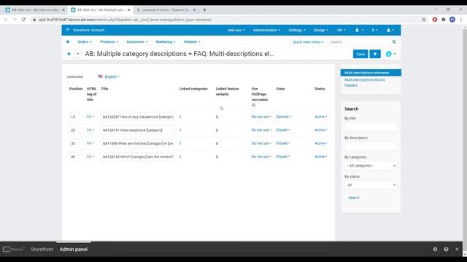Open Orders menu
The height and width of the screenshot is (262, 467).
click(85, 42)
